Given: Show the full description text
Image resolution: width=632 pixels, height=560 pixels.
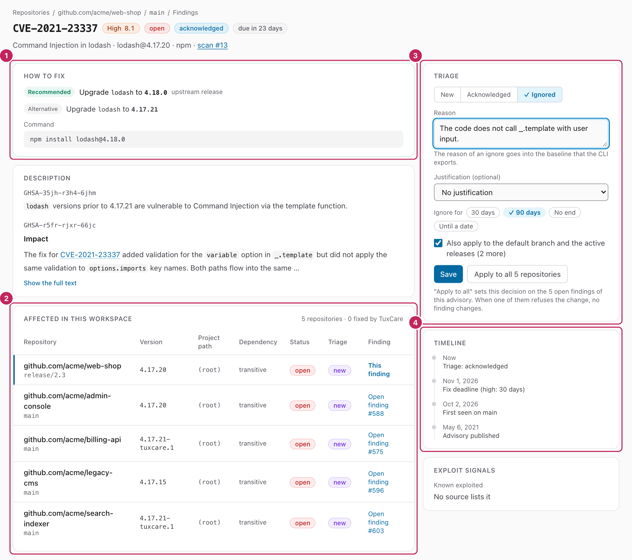Looking at the screenshot, I should click(50, 283).
